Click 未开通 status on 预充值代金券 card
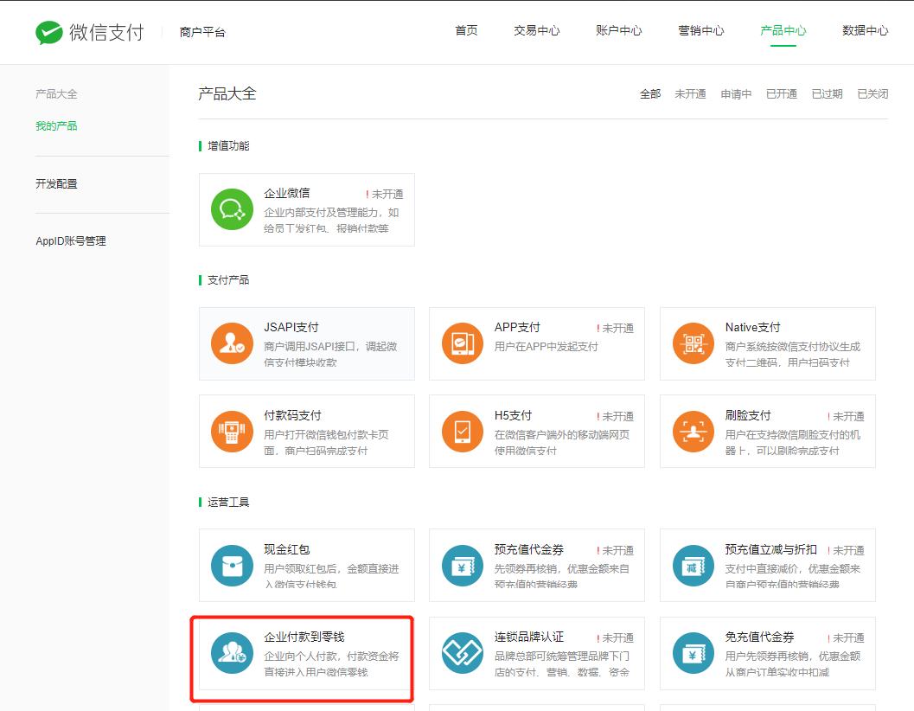The image size is (914, 711). 615,551
